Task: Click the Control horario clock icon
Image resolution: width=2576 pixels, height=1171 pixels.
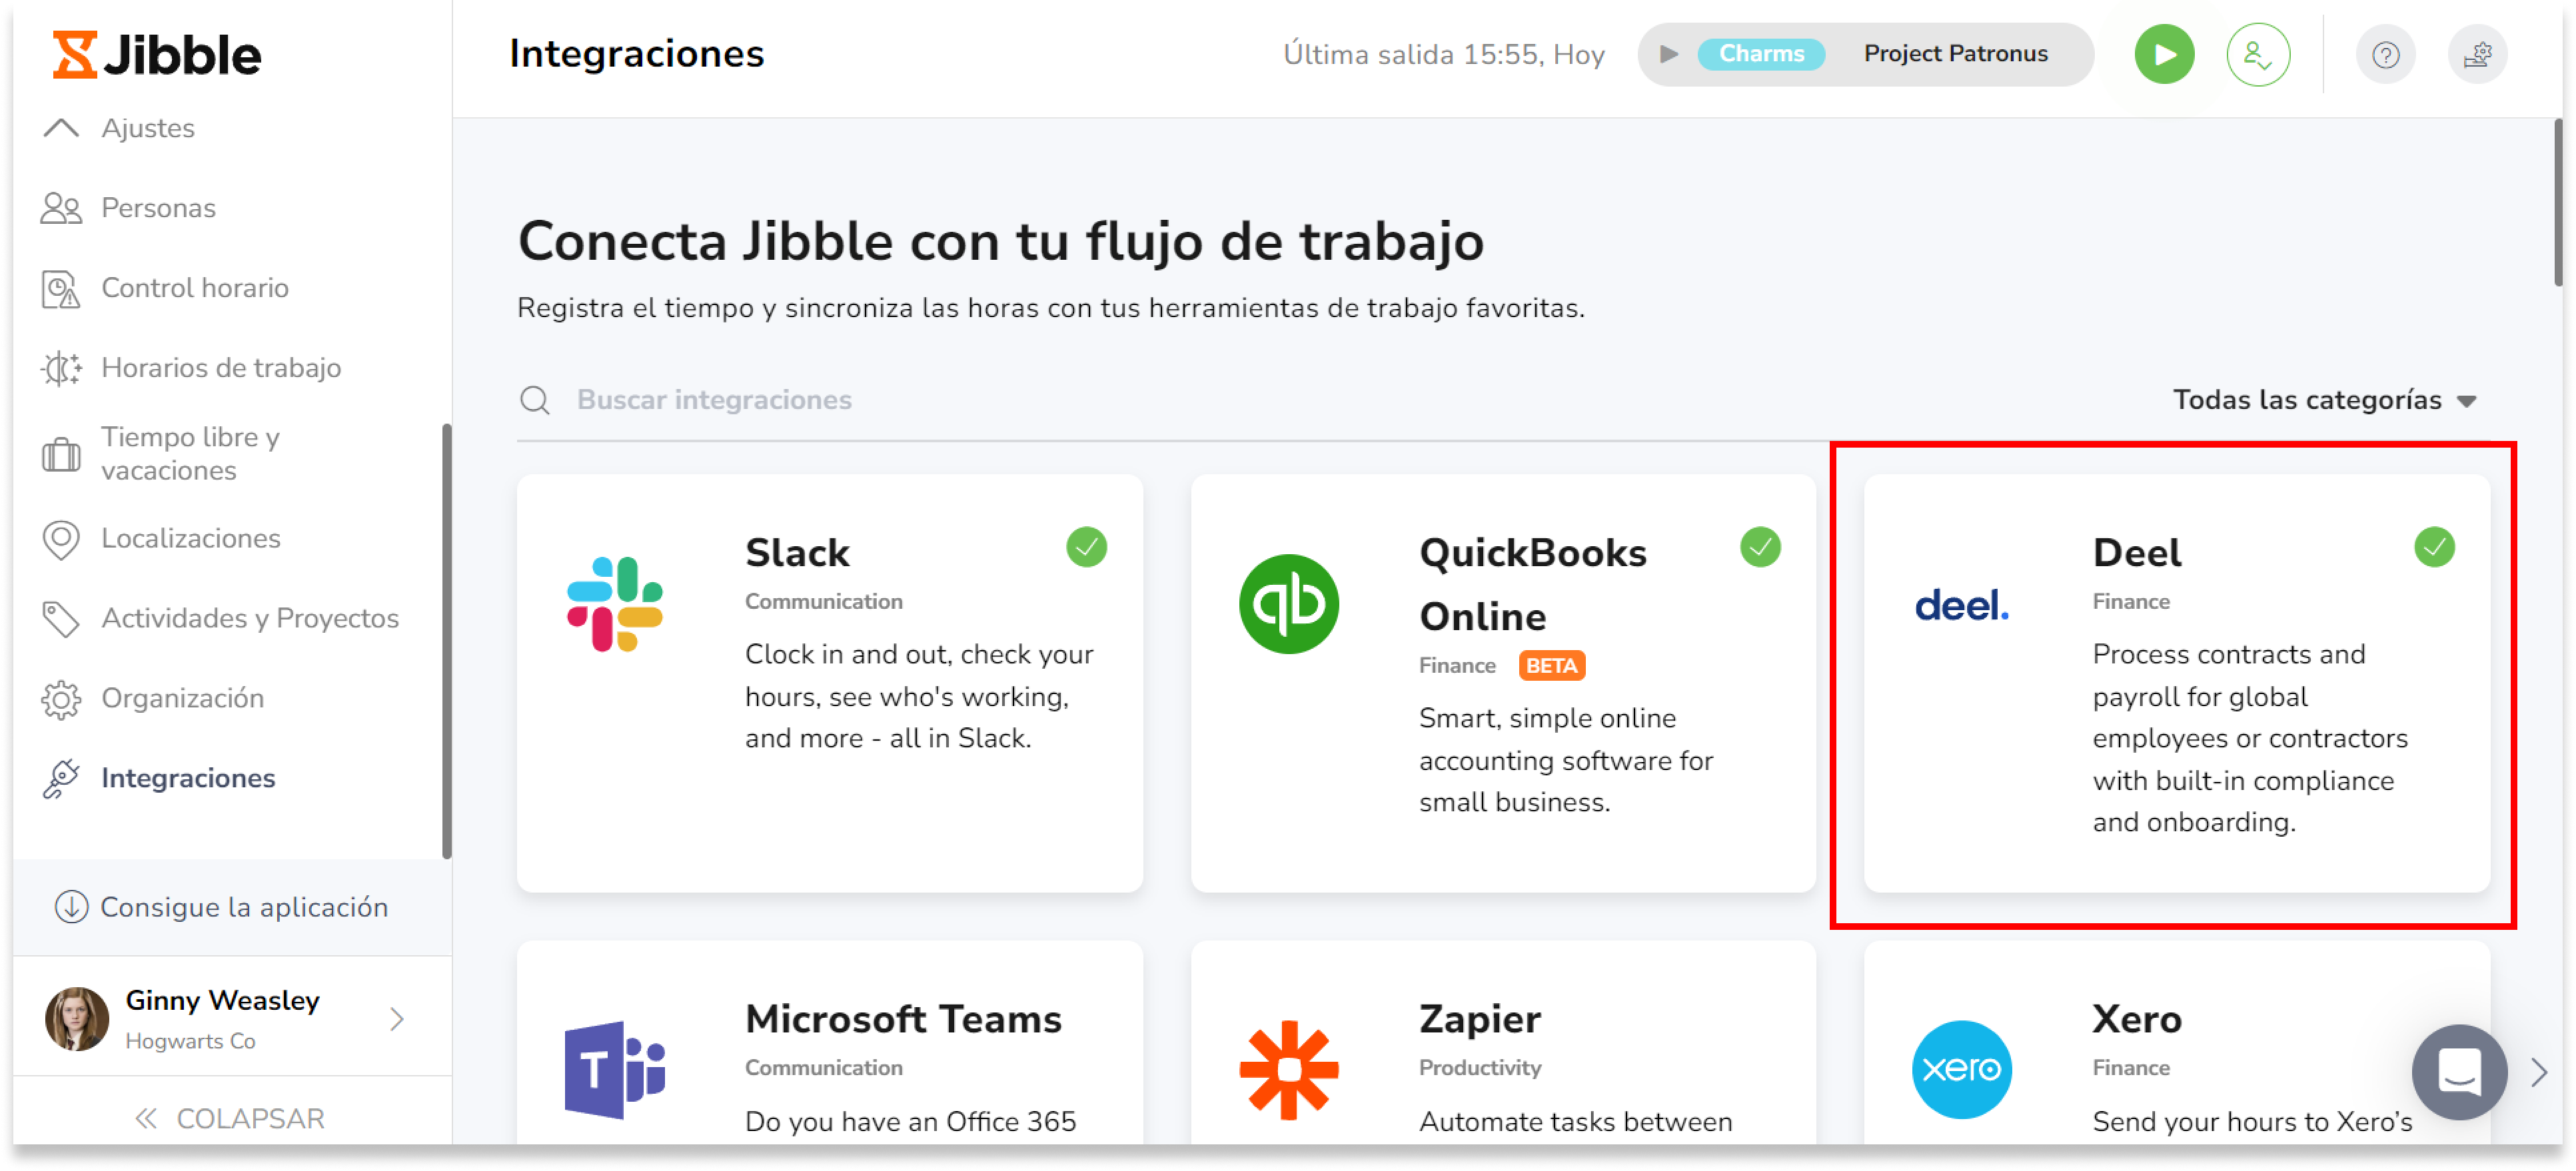Action: tap(61, 289)
